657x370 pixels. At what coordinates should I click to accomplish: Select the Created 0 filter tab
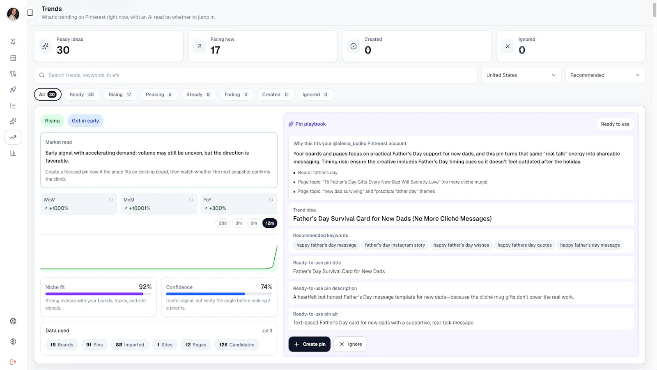click(x=276, y=95)
